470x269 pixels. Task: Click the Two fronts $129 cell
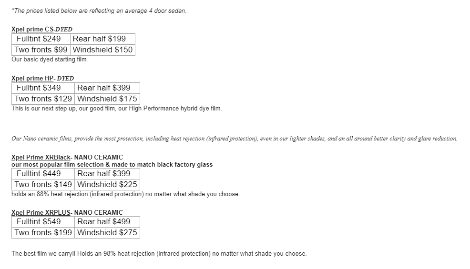(43, 99)
